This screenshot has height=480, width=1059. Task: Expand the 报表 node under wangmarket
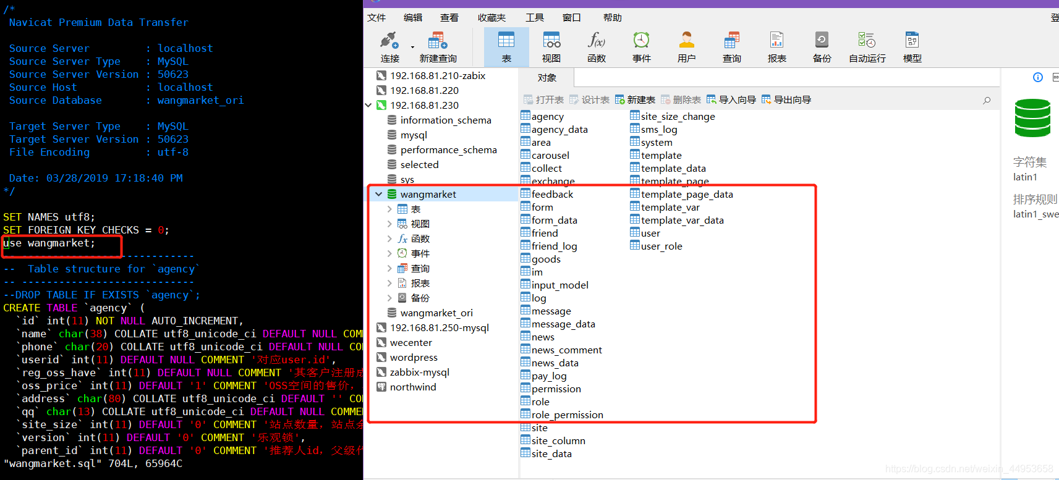(389, 283)
